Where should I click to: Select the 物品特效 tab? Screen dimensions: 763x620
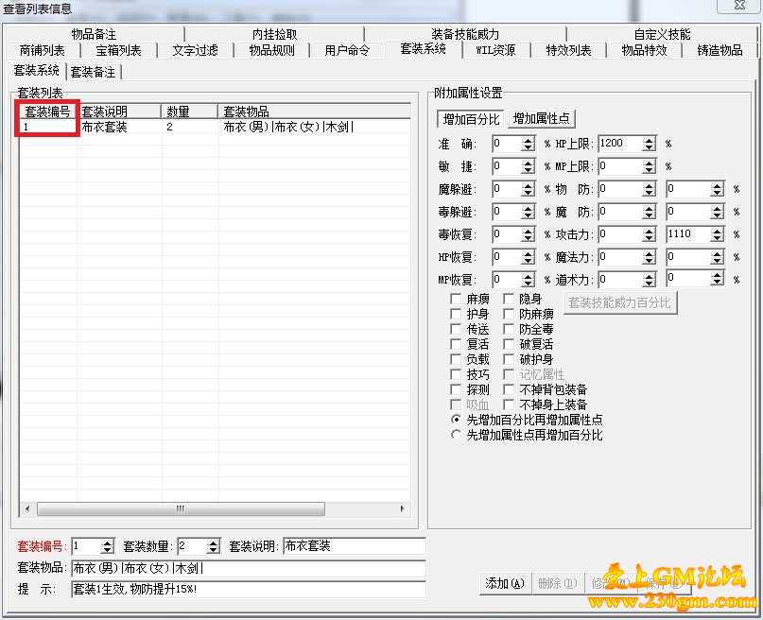tap(644, 50)
